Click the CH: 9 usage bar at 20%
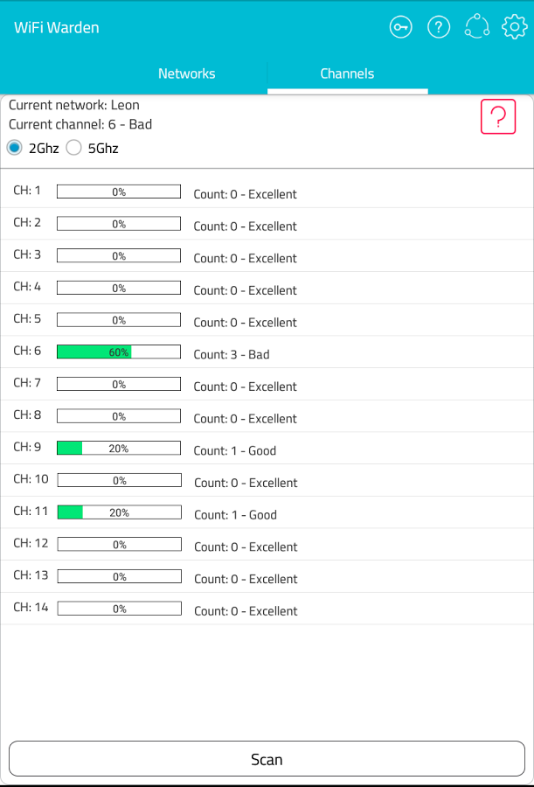 coord(119,449)
